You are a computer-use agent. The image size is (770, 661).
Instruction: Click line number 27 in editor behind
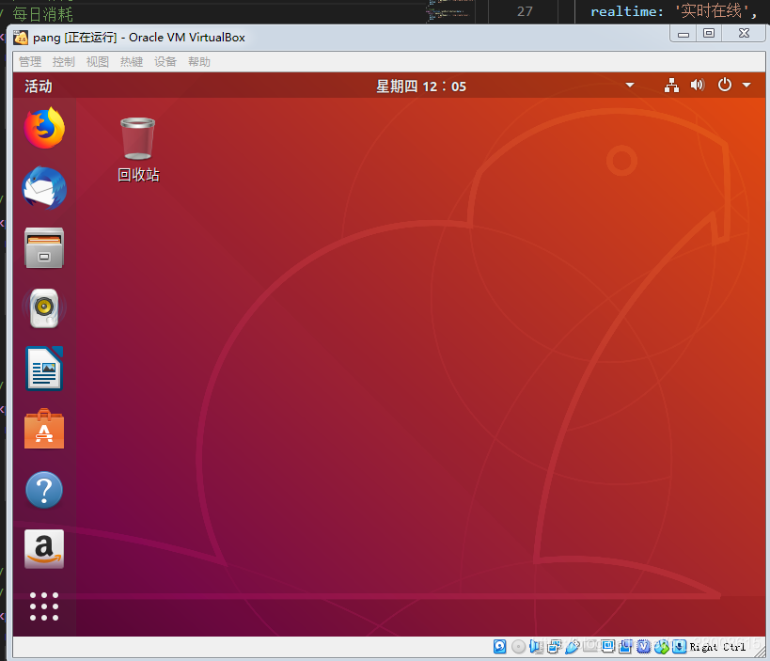(x=525, y=11)
